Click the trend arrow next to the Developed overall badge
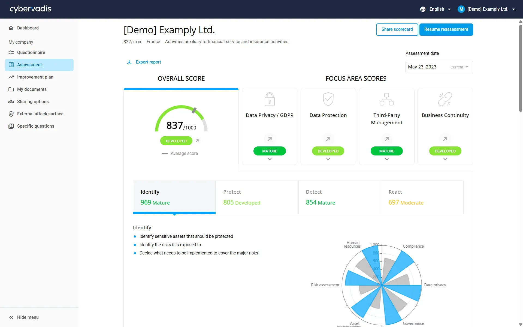 [197, 141]
